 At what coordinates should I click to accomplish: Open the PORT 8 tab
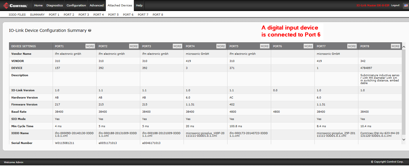coord(158,14)
